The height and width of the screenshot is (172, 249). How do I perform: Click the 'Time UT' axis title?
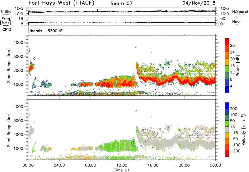click(x=122, y=170)
